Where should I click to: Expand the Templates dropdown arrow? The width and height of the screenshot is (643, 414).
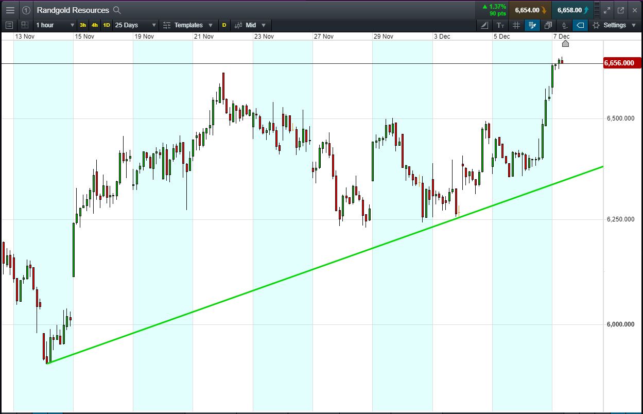[211, 25]
